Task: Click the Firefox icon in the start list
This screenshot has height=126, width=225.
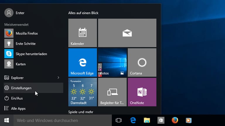Action: pyautogui.click(x=9, y=33)
